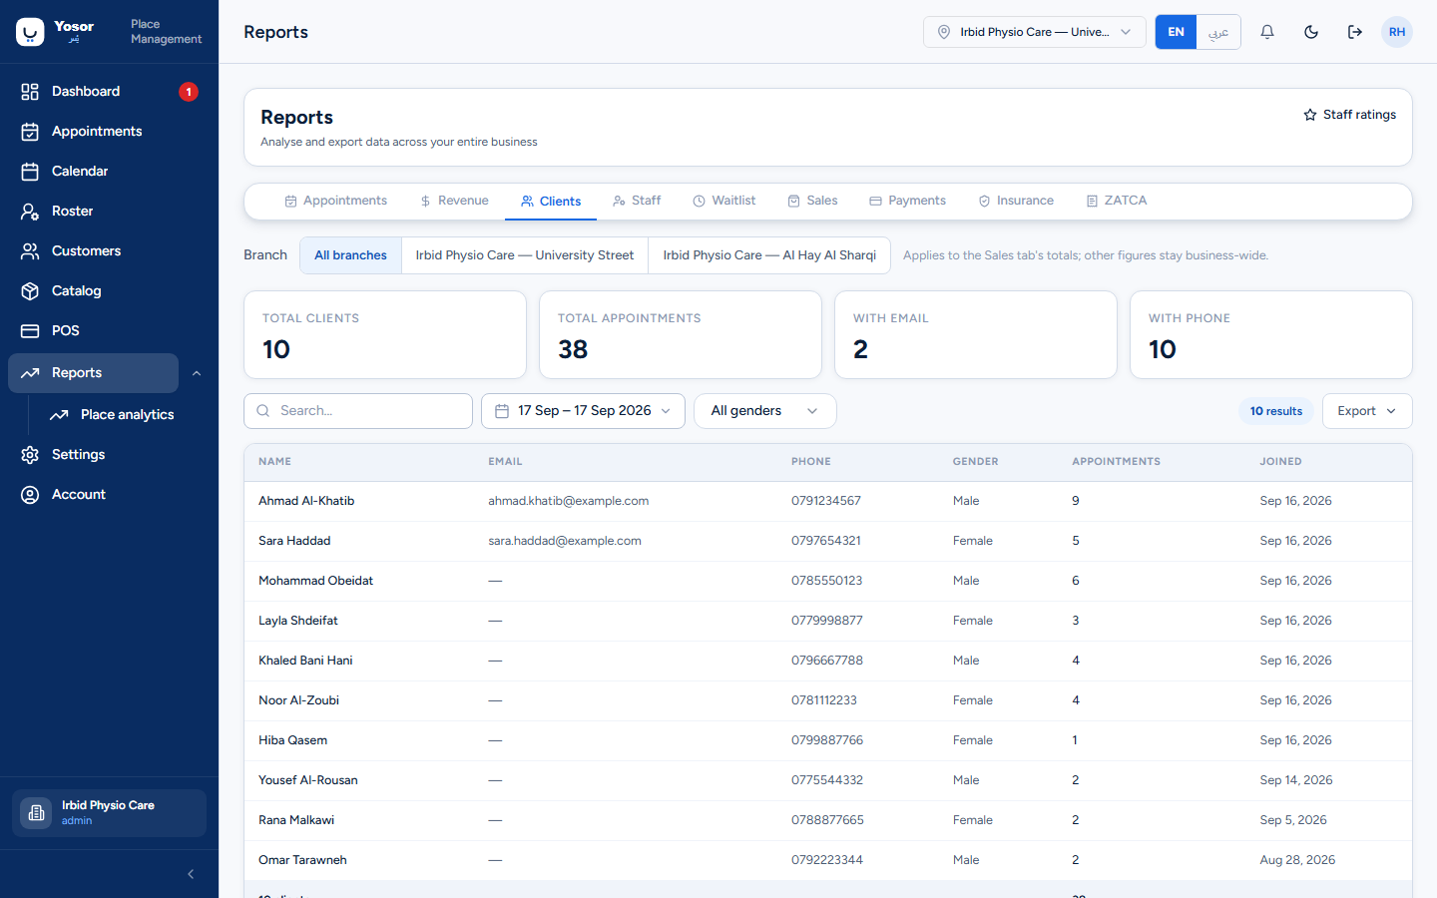Screen dimensions: 1437x898
Task: Select Reports in sidebar
Action: 93,372
